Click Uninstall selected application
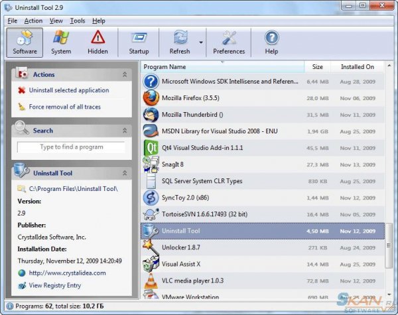Viewport: 398px width, 315px height. click(69, 90)
